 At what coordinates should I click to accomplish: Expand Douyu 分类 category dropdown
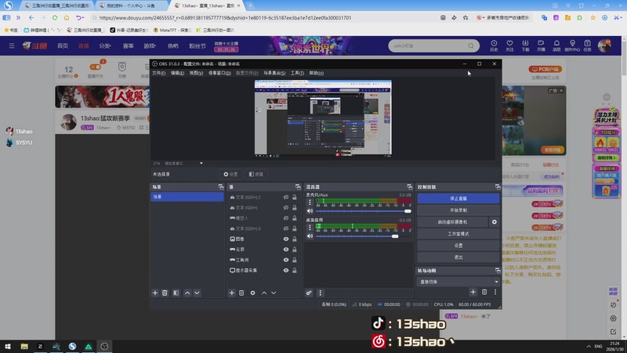[105, 45]
